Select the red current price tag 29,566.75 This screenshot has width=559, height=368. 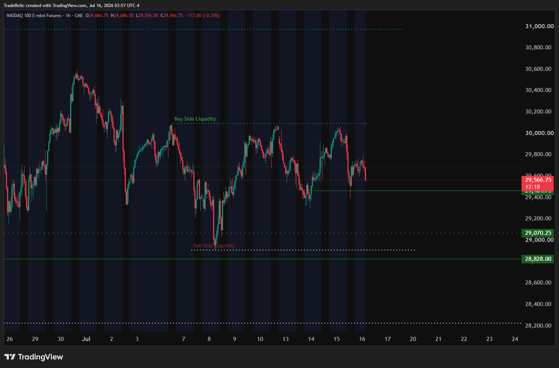pos(537,180)
